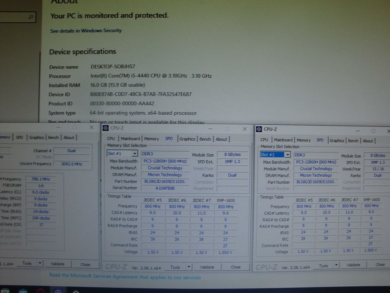Click Close button in Slot #1 CPU-Z window
Viewport: 390px width, 293px height.
[x=235, y=267]
